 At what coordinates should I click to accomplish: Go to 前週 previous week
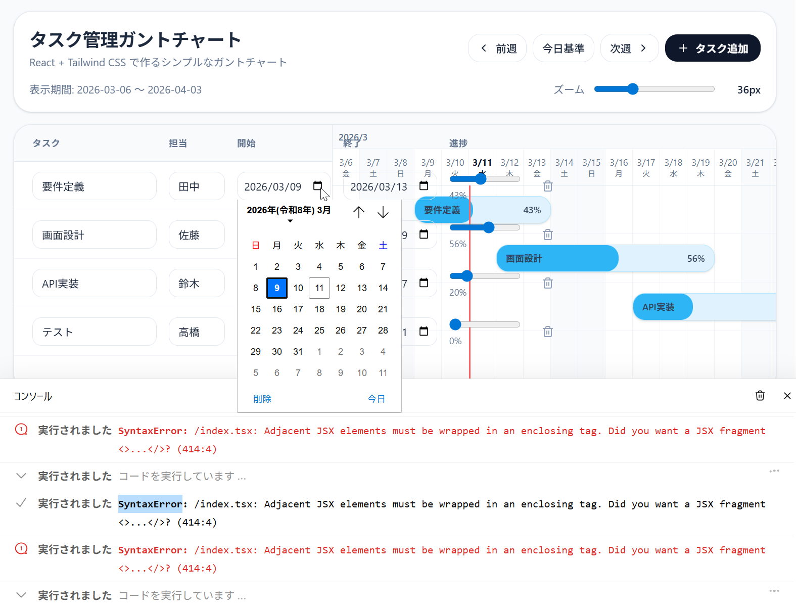[497, 48]
